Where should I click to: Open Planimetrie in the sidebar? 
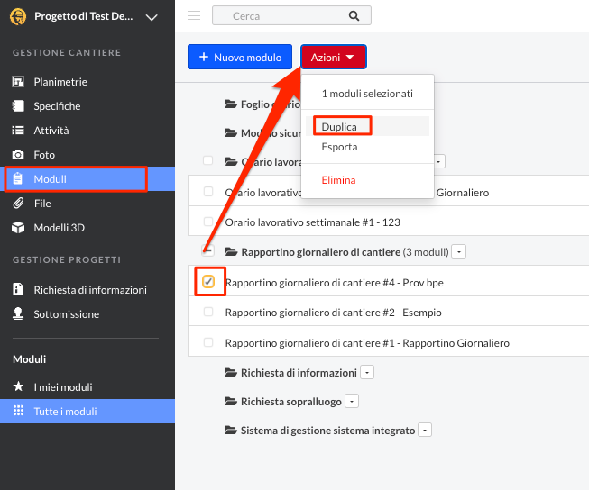pyautogui.click(x=60, y=82)
